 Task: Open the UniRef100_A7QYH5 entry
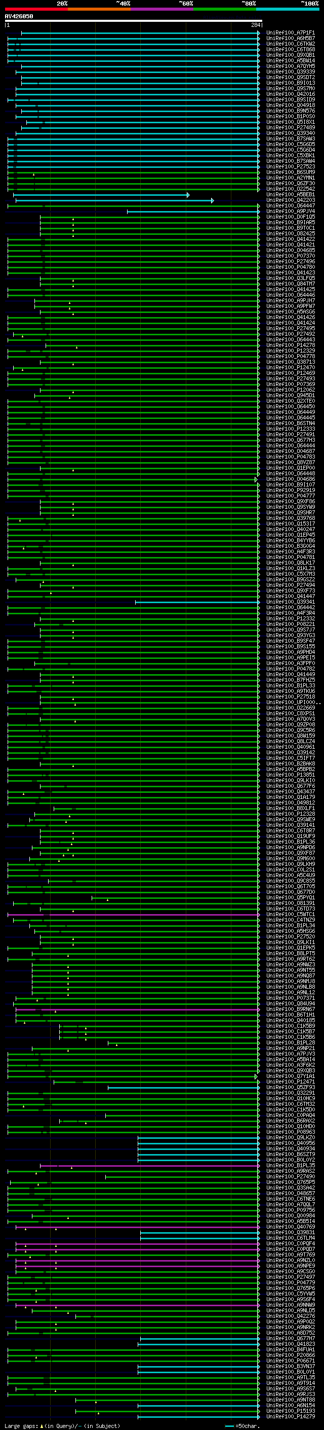coord(290,66)
